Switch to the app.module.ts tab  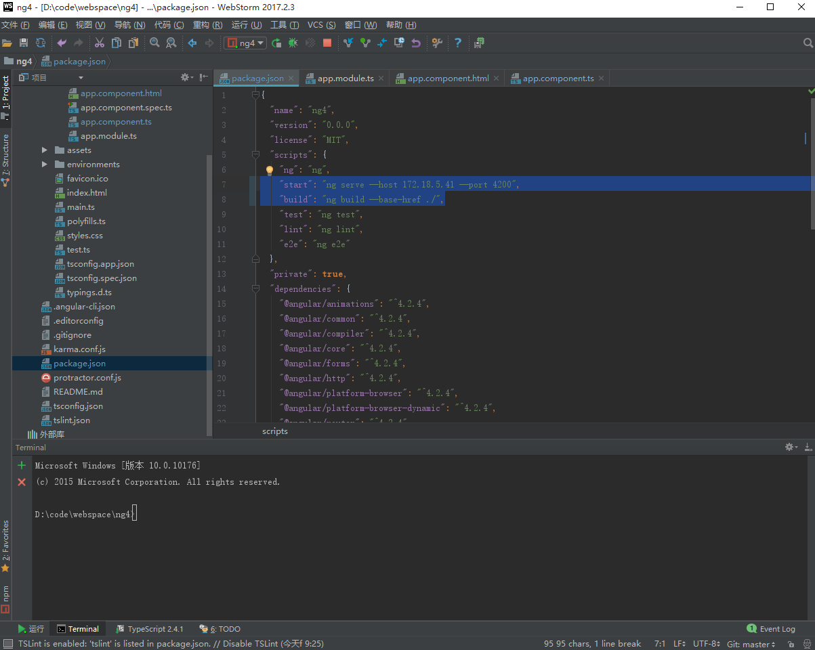click(x=346, y=79)
